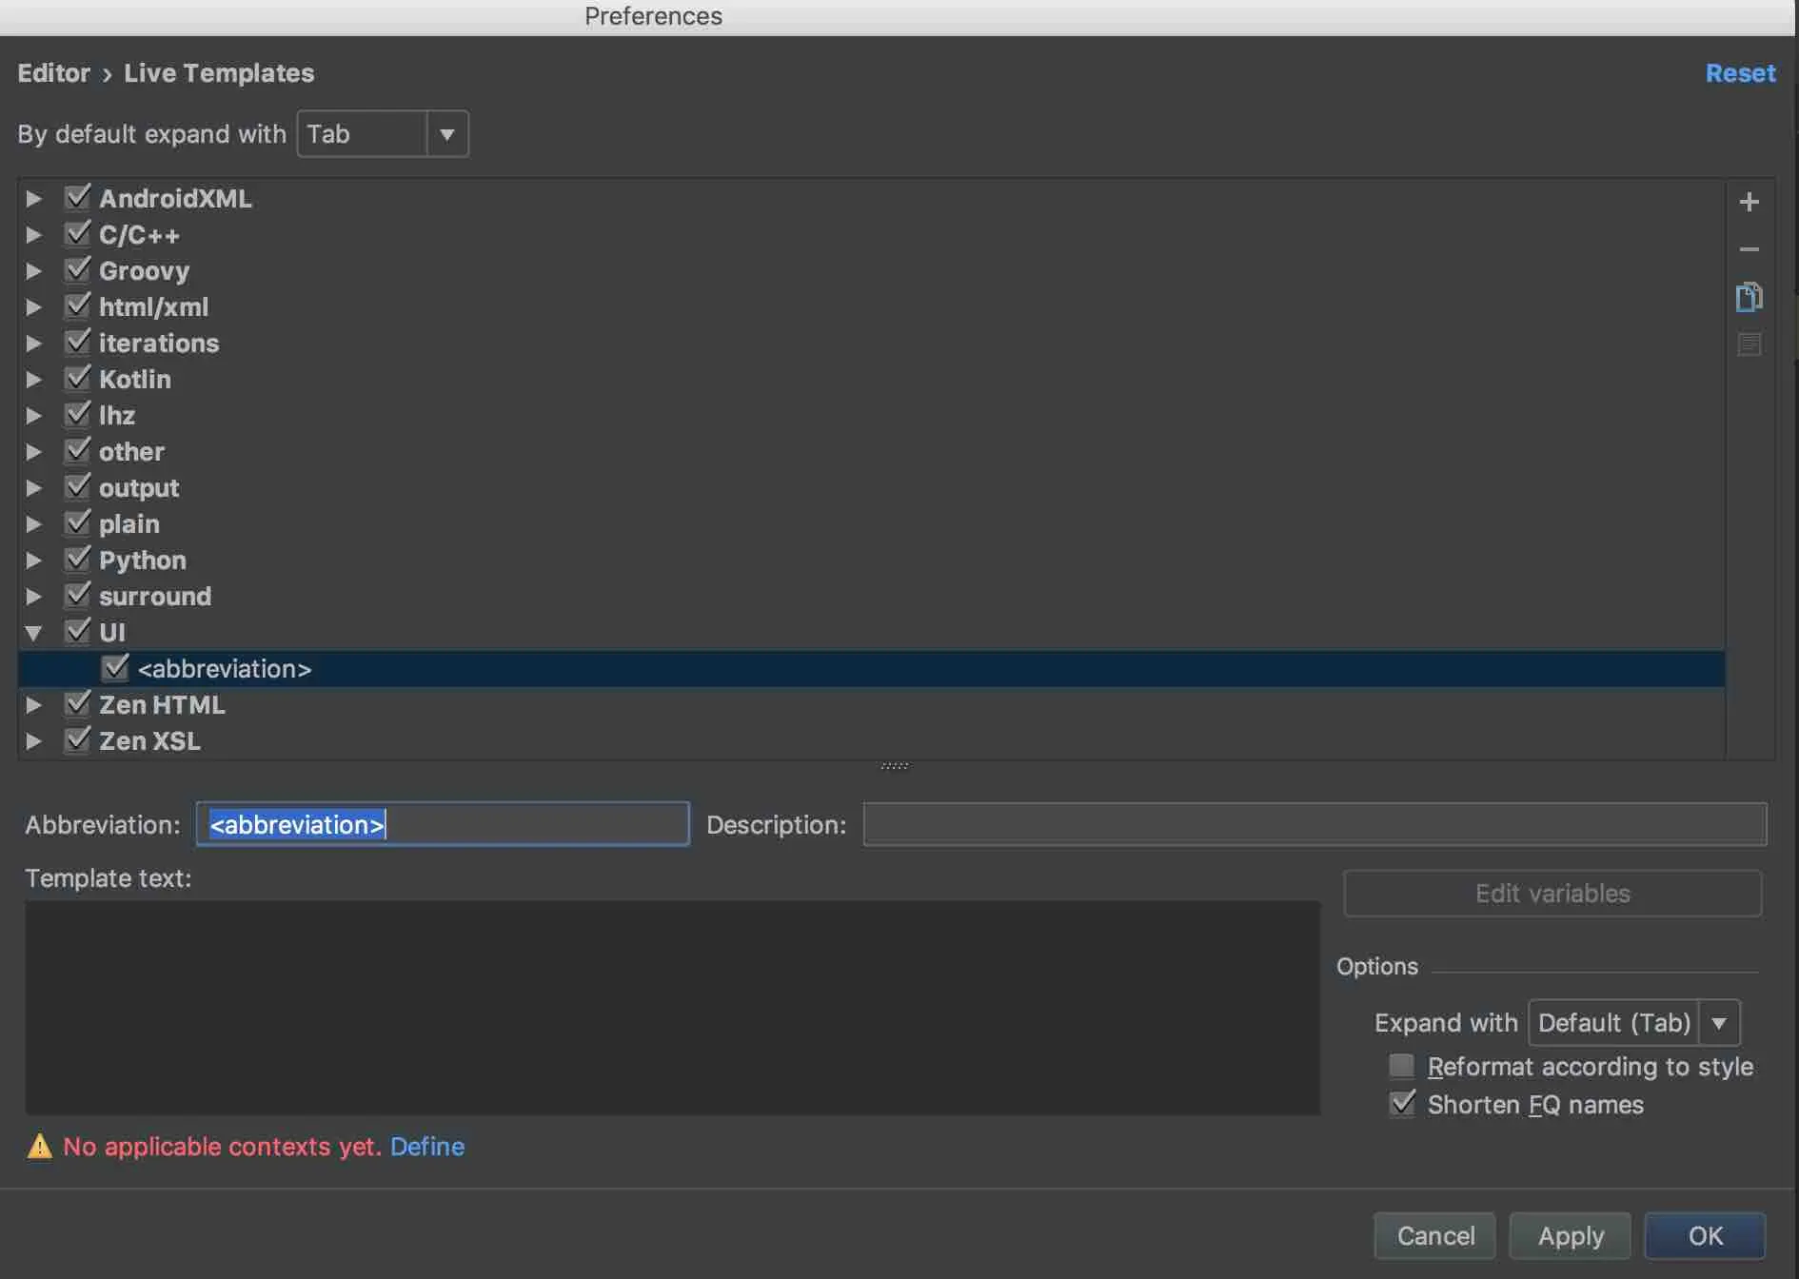
Task: Click inside the Template text area
Action: [672, 1008]
